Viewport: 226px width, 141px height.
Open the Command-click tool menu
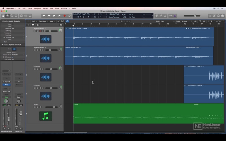click(x=128, y=21)
